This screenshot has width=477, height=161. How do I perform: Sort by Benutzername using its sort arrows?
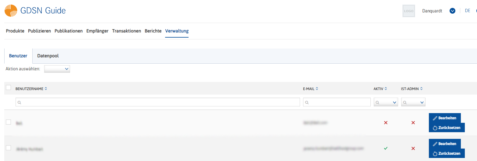(x=46, y=89)
